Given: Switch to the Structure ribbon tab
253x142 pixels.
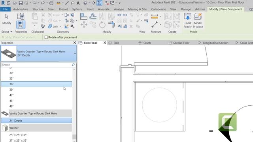Looking at the screenshot, I should tap(38, 9).
